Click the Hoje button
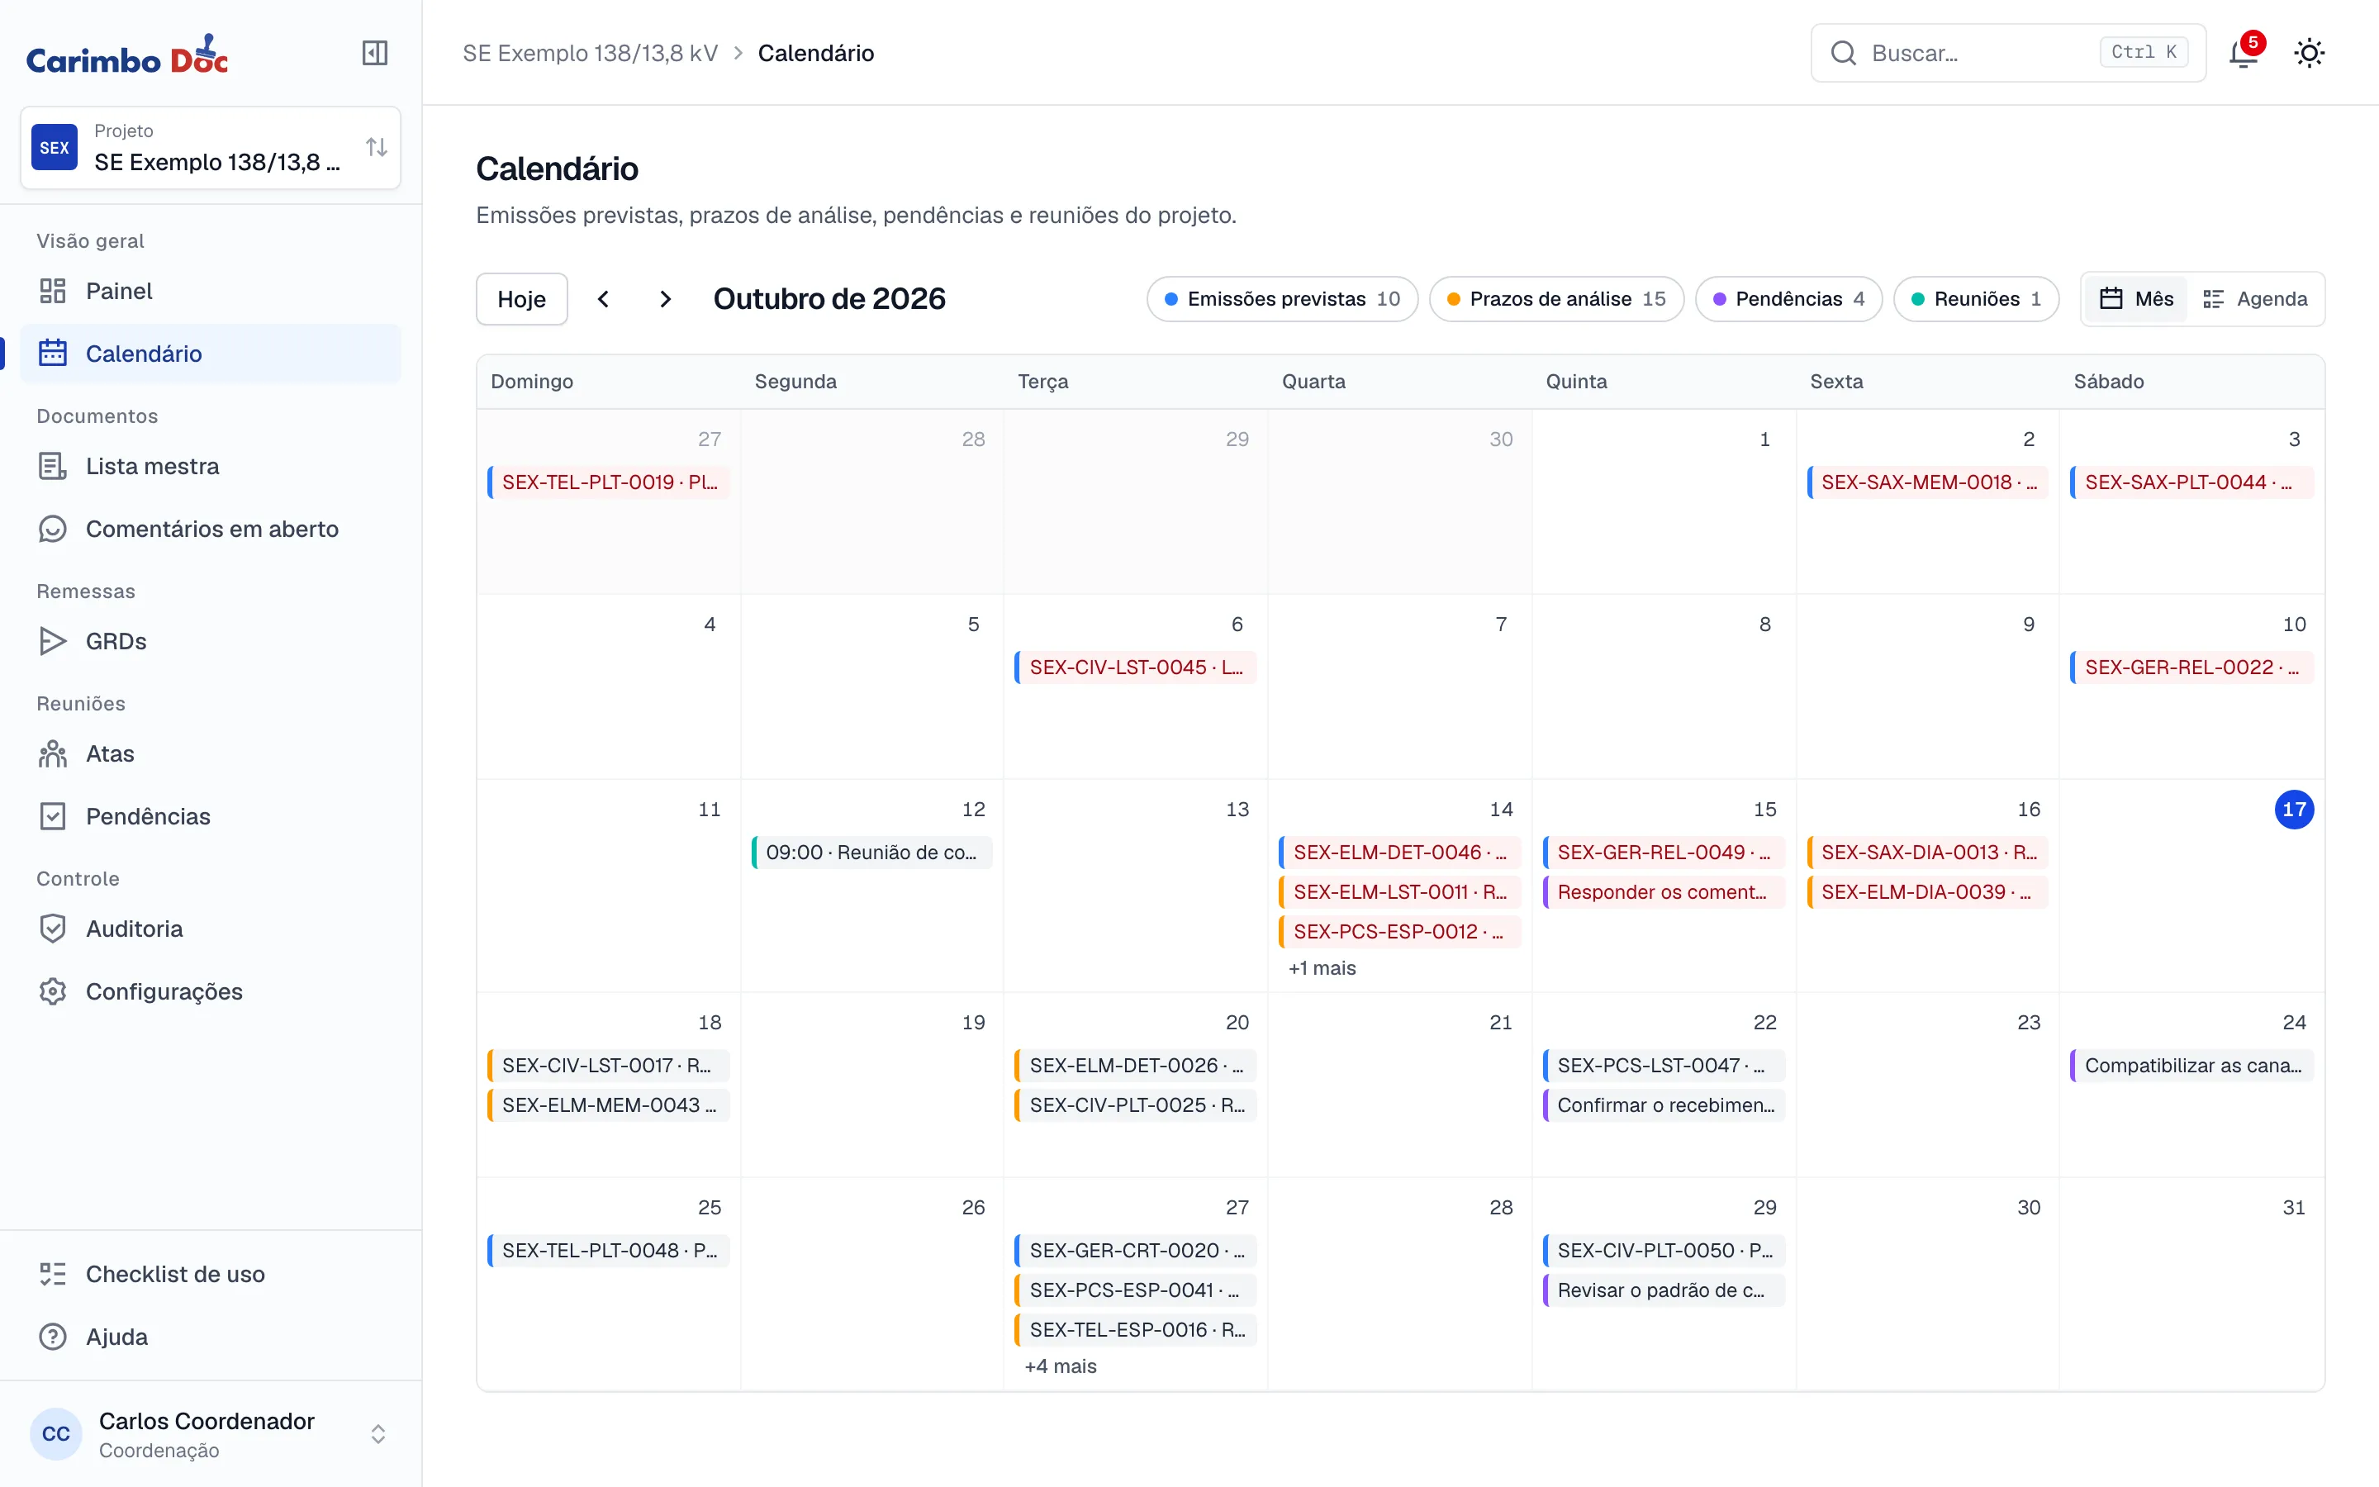 (x=522, y=299)
